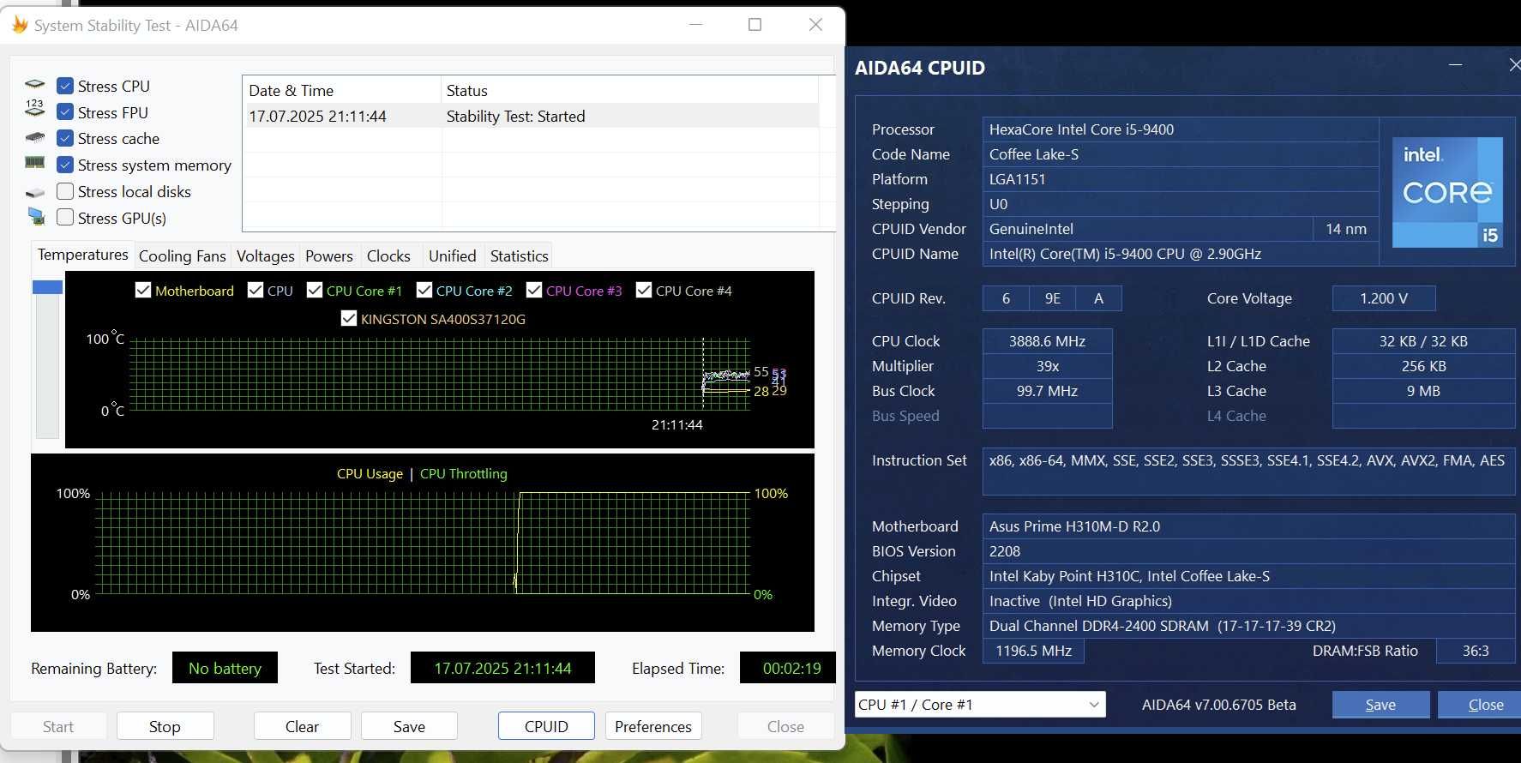1521x763 pixels.
Task: Click the BIOS Version value 2208
Action: point(1248,551)
